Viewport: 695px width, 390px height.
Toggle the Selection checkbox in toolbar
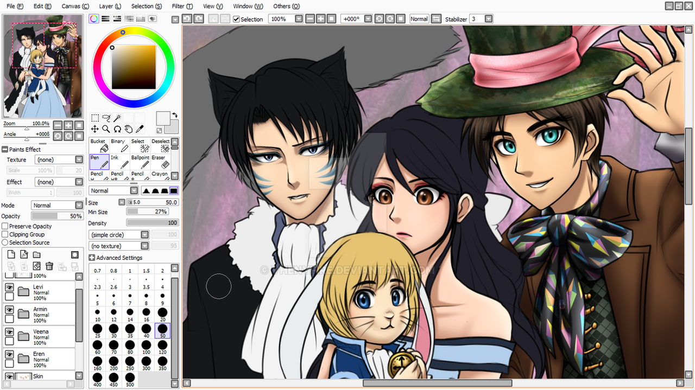[236, 19]
